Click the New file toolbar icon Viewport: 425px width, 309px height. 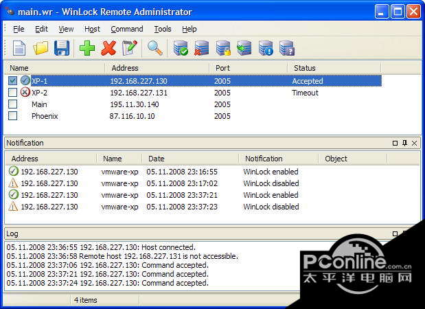[19, 48]
